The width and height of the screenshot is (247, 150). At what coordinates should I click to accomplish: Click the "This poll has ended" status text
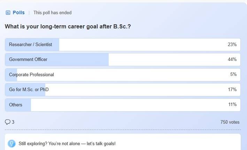click(x=52, y=13)
